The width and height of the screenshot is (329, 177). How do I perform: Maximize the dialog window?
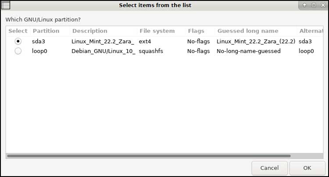pos(314,5)
